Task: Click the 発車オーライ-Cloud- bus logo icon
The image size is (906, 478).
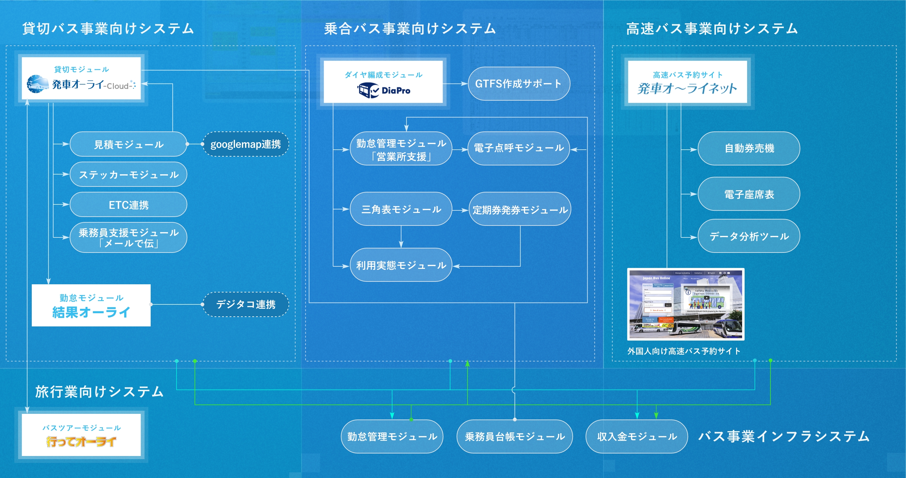Action: point(38,84)
